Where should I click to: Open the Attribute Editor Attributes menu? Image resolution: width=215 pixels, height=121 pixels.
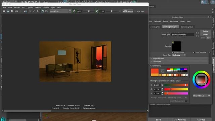coord(174,22)
